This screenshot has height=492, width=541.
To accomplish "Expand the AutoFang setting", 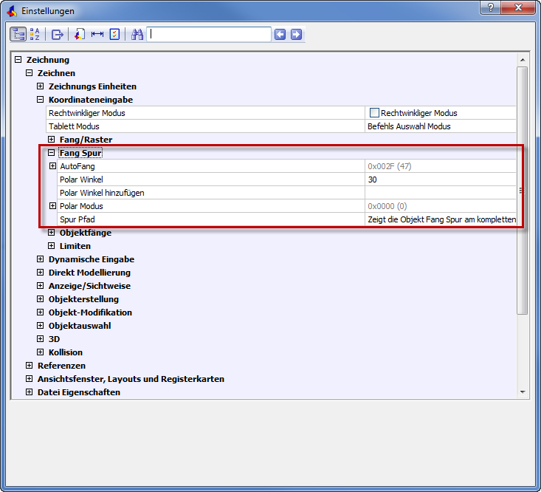I will 52,166.
